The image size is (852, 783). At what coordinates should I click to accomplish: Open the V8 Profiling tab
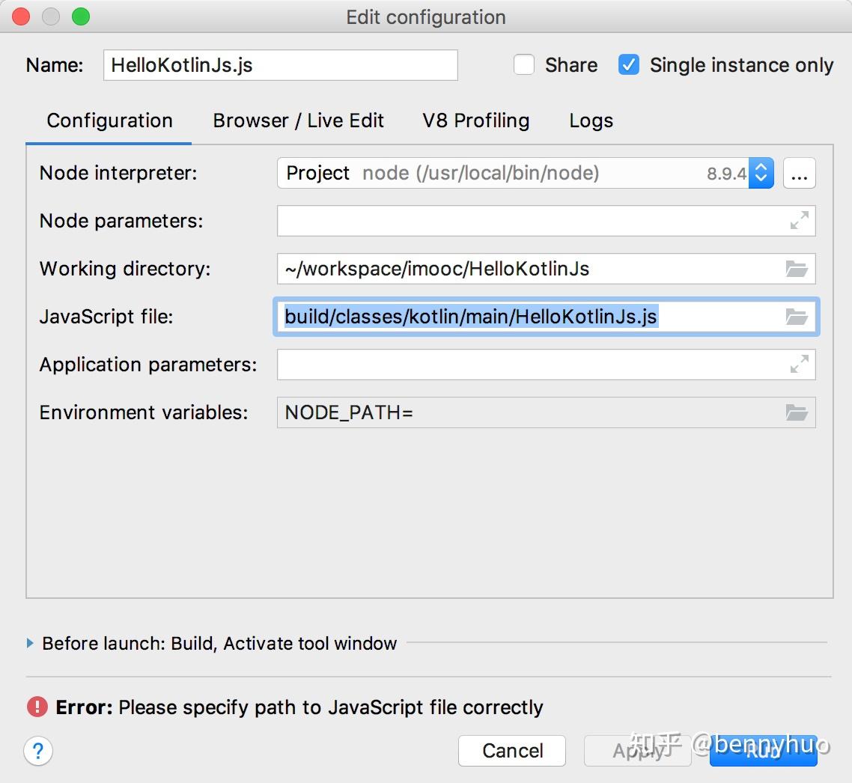tap(475, 121)
